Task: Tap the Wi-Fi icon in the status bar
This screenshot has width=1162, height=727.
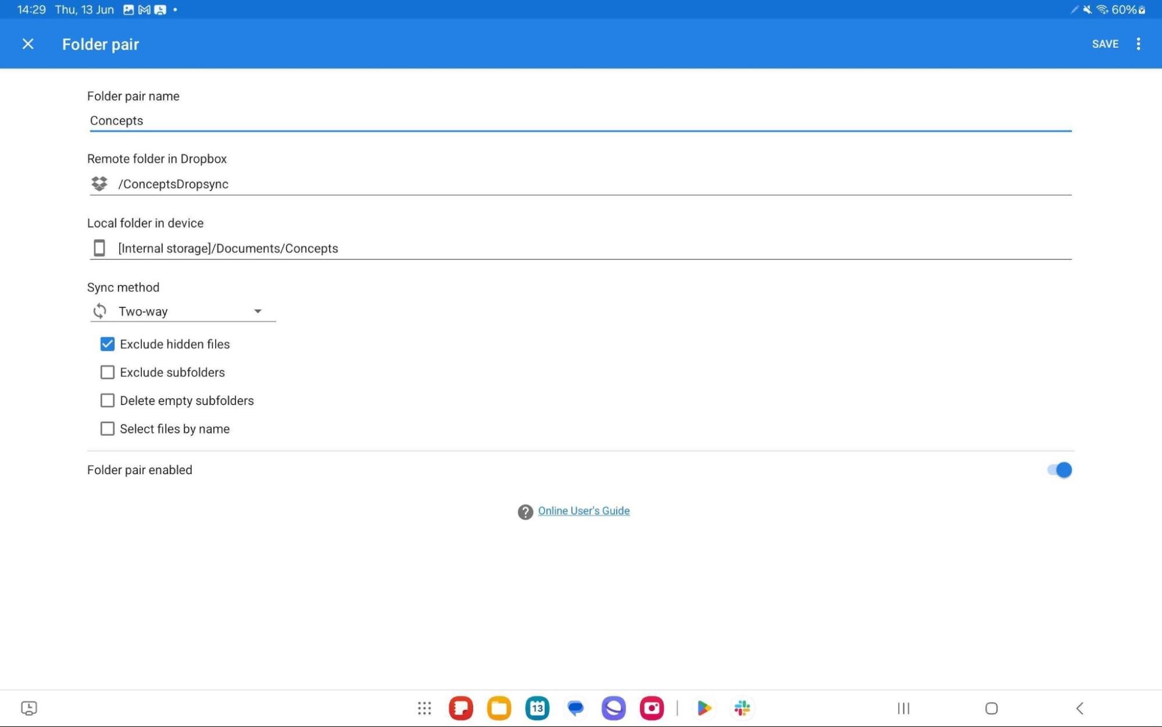Action: (1102, 10)
